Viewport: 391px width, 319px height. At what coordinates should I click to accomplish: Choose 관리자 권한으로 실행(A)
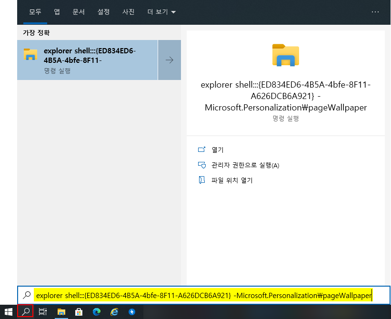tap(245, 165)
